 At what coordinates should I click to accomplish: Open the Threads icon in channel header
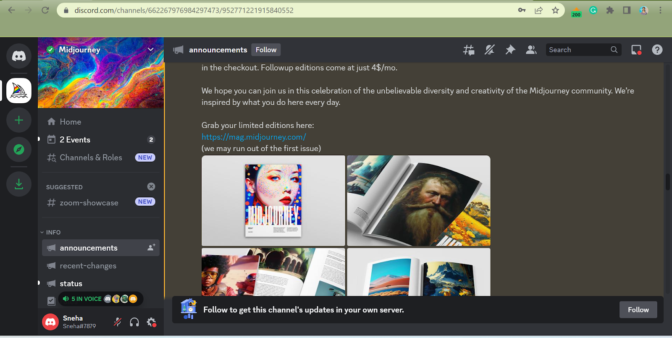pyautogui.click(x=469, y=50)
